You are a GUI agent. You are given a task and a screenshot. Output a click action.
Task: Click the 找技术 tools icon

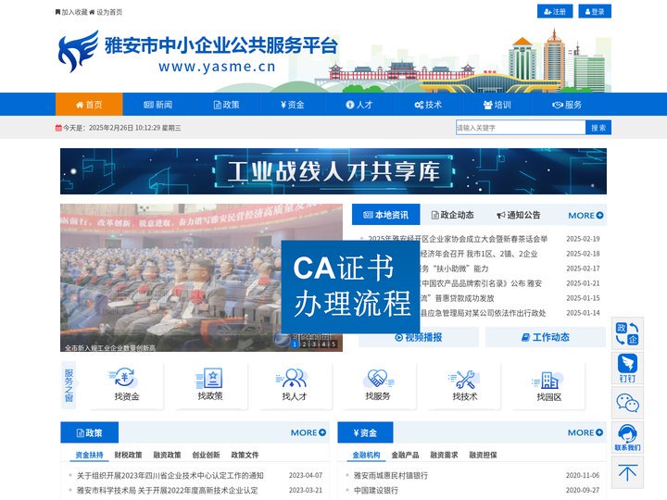pos(464,385)
